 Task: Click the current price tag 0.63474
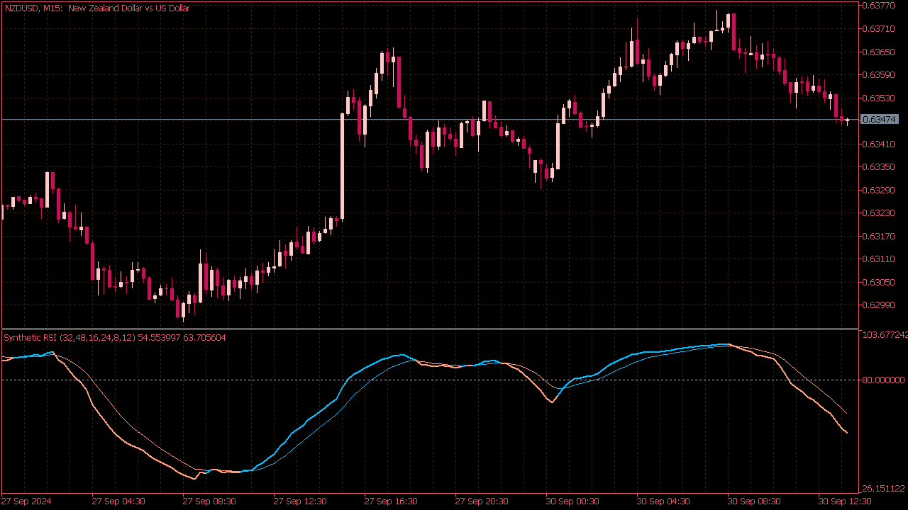click(880, 119)
